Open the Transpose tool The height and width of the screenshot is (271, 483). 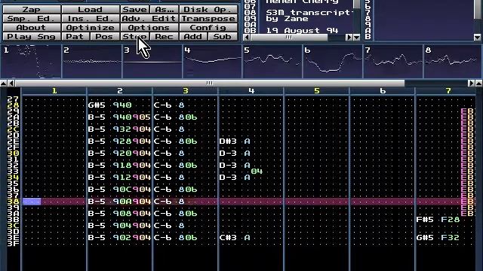tap(208, 18)
